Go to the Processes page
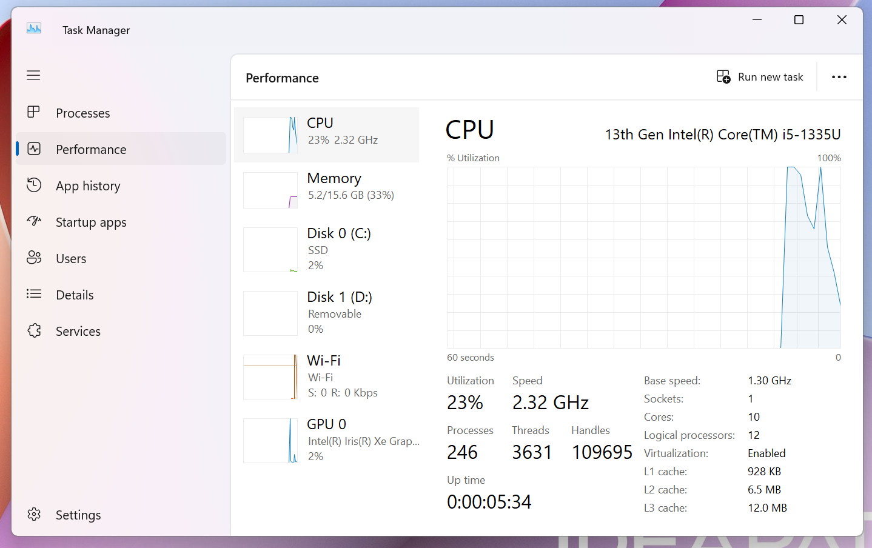Viewport: 872px width, 548px height. (121, 113)
